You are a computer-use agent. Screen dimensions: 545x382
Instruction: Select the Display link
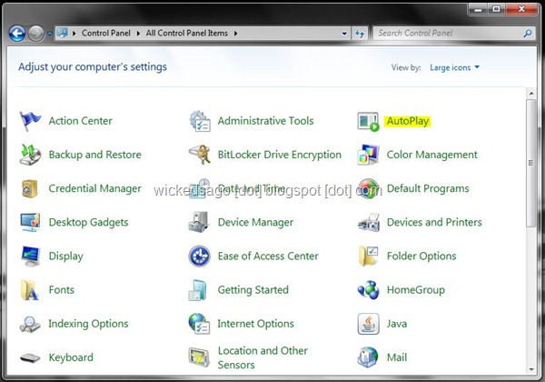(66, 256)
